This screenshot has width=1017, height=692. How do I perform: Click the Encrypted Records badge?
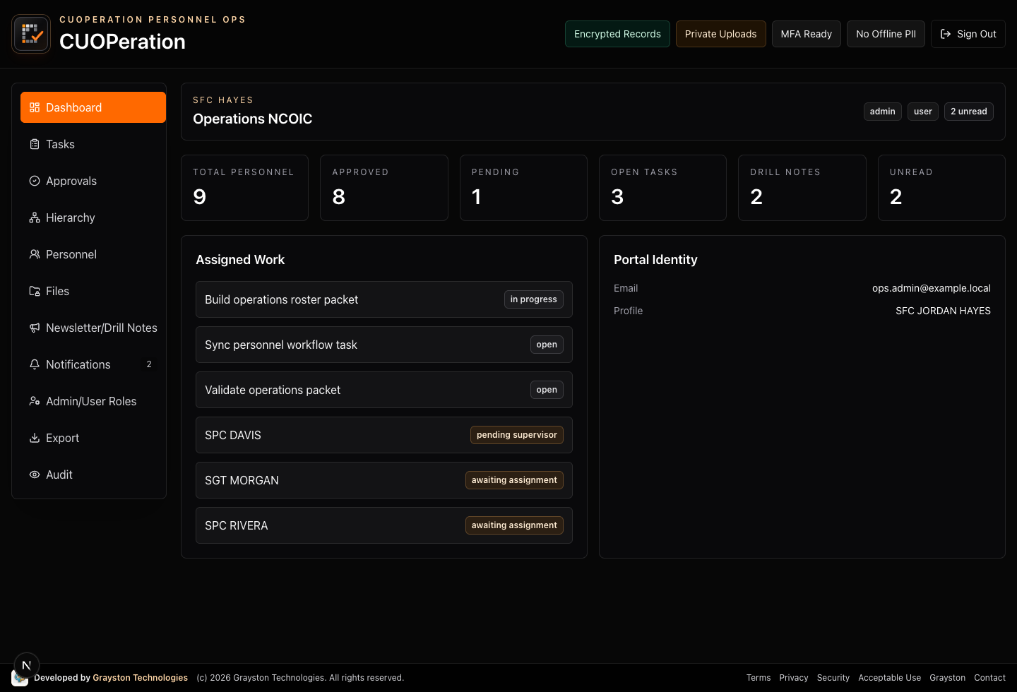[x=617, y=34]
